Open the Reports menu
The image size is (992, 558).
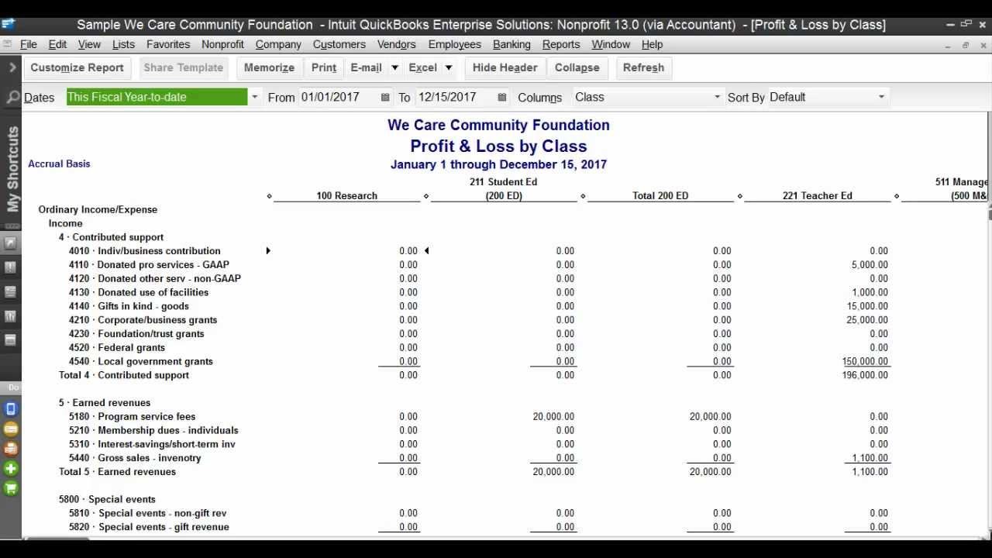click(561, 45)
